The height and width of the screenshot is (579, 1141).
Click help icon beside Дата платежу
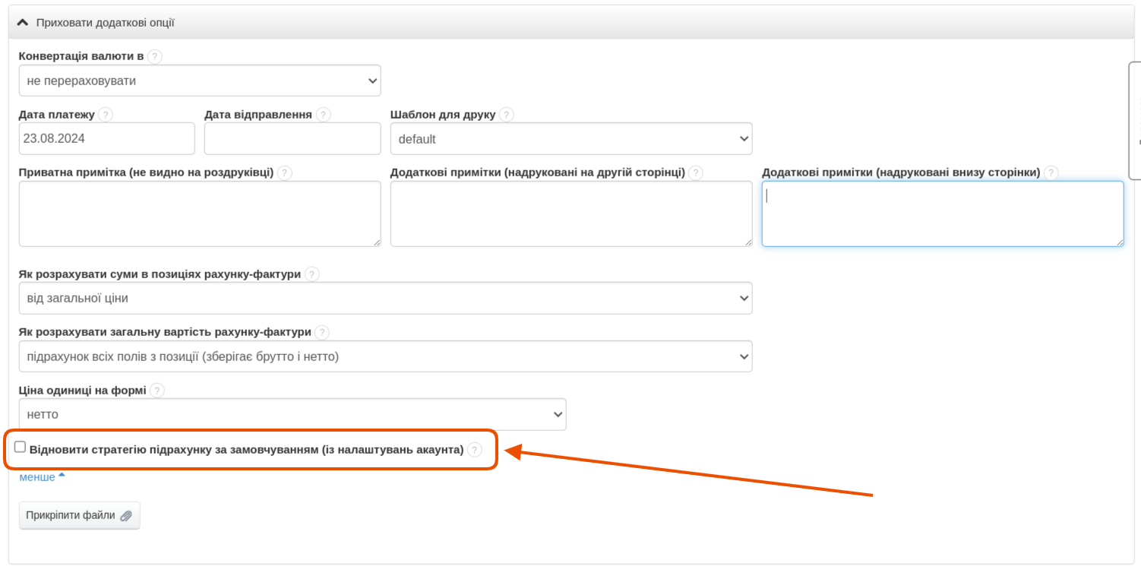click(x=106, y=115)
